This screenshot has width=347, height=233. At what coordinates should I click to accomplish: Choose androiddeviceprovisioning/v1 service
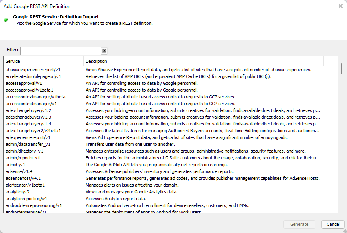[x=34, y=205]
